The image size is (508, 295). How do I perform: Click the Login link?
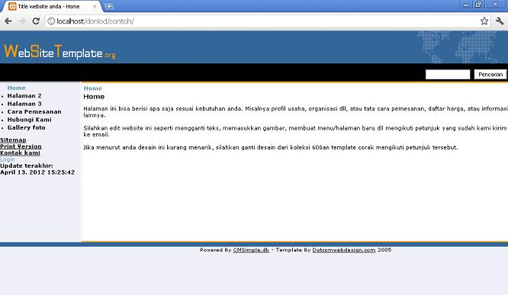[7, 159]
